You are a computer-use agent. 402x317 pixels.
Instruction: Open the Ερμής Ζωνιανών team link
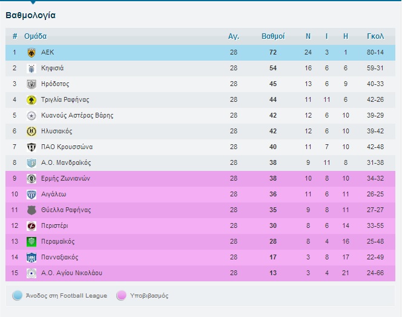coord(65,178)
